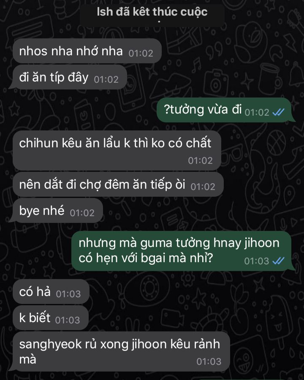Viewport: 304px width, 380px height.
Task: Tap the 'có hả' message bubble
Action: pos(51,291)
